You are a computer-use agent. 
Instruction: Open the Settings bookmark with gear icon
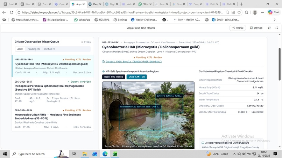(x=120, y=20)
